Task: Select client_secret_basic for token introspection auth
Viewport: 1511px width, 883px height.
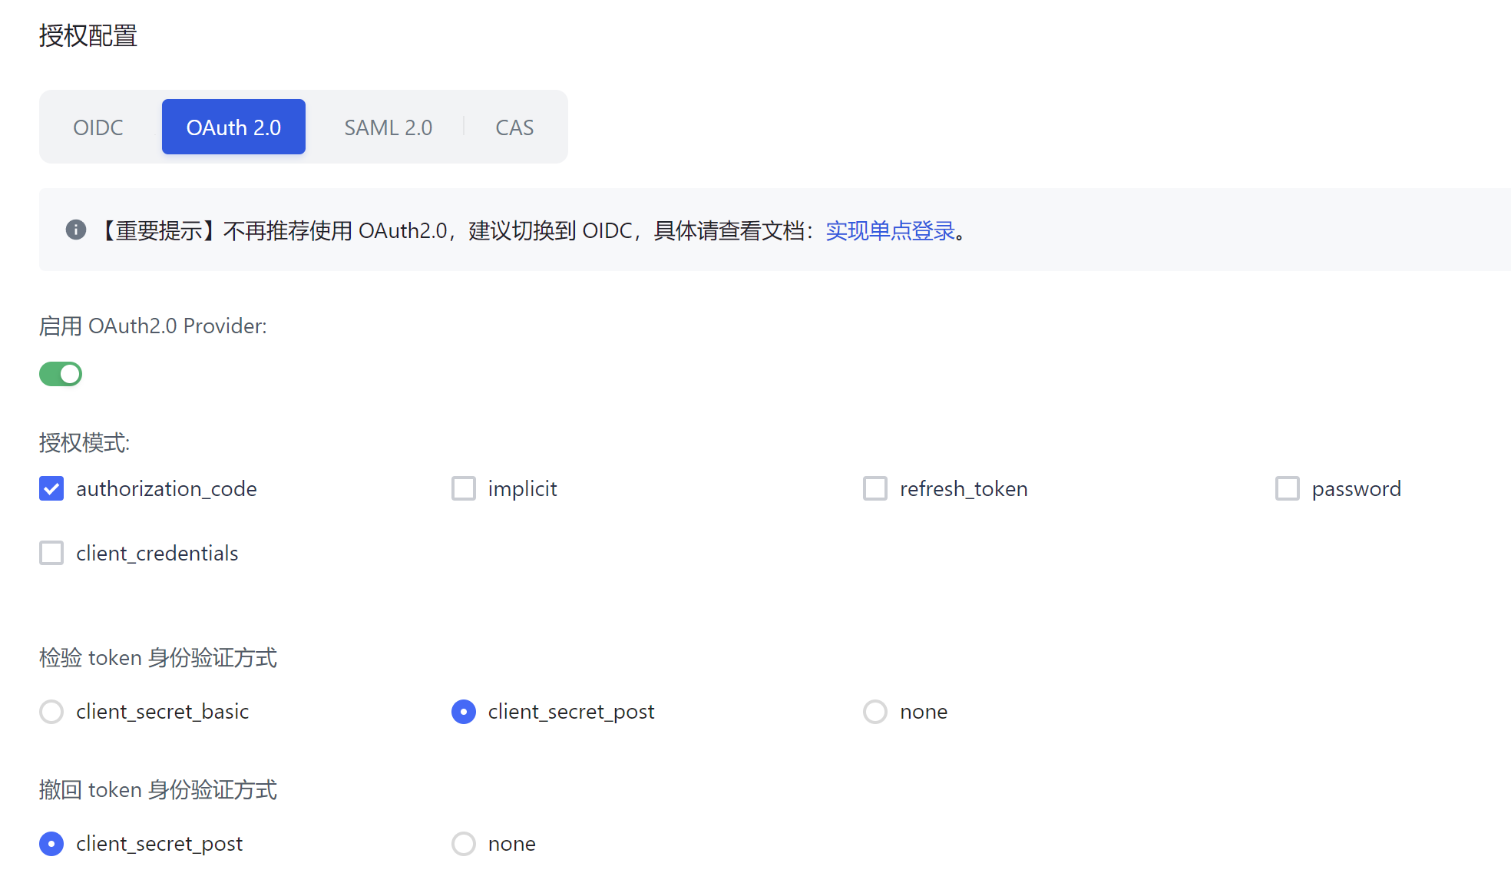Action: [x=51, y=712]
